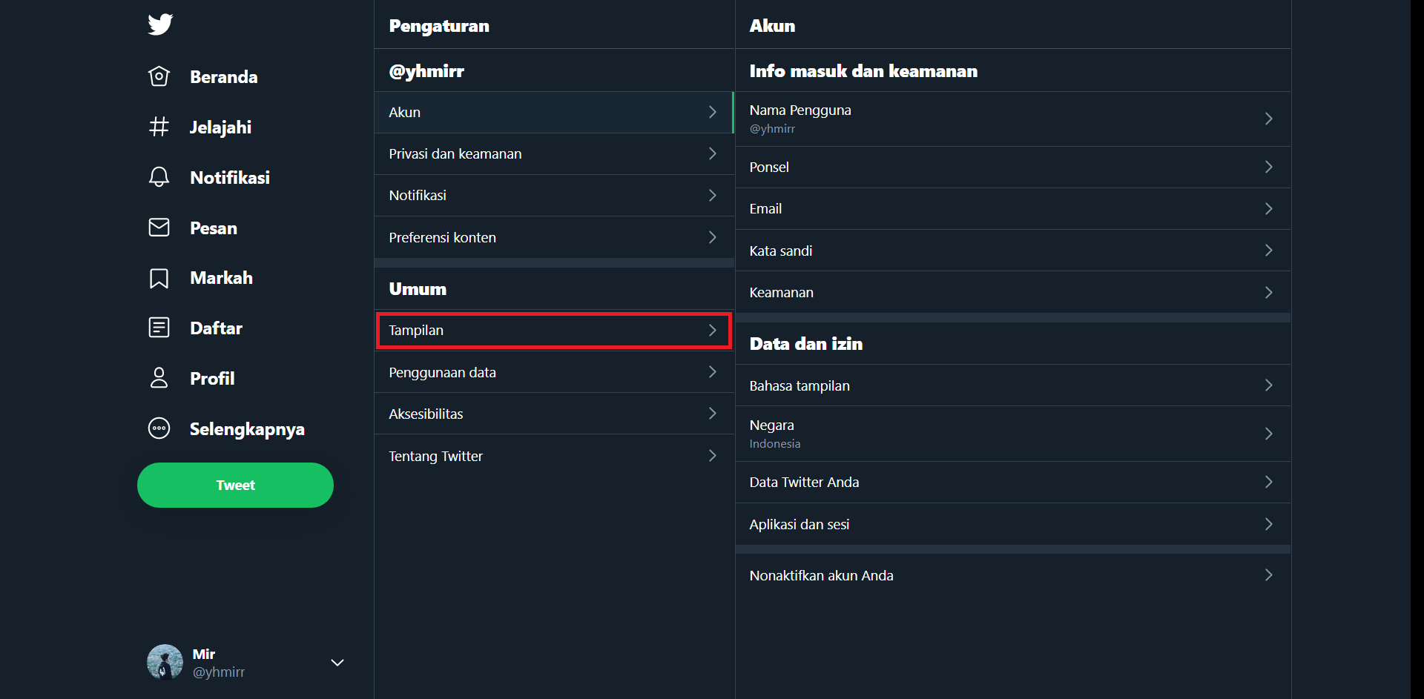Select Tampilan in the Umum section
Image resolution: width=1424 pixels, height=699 pixels.
553,331
